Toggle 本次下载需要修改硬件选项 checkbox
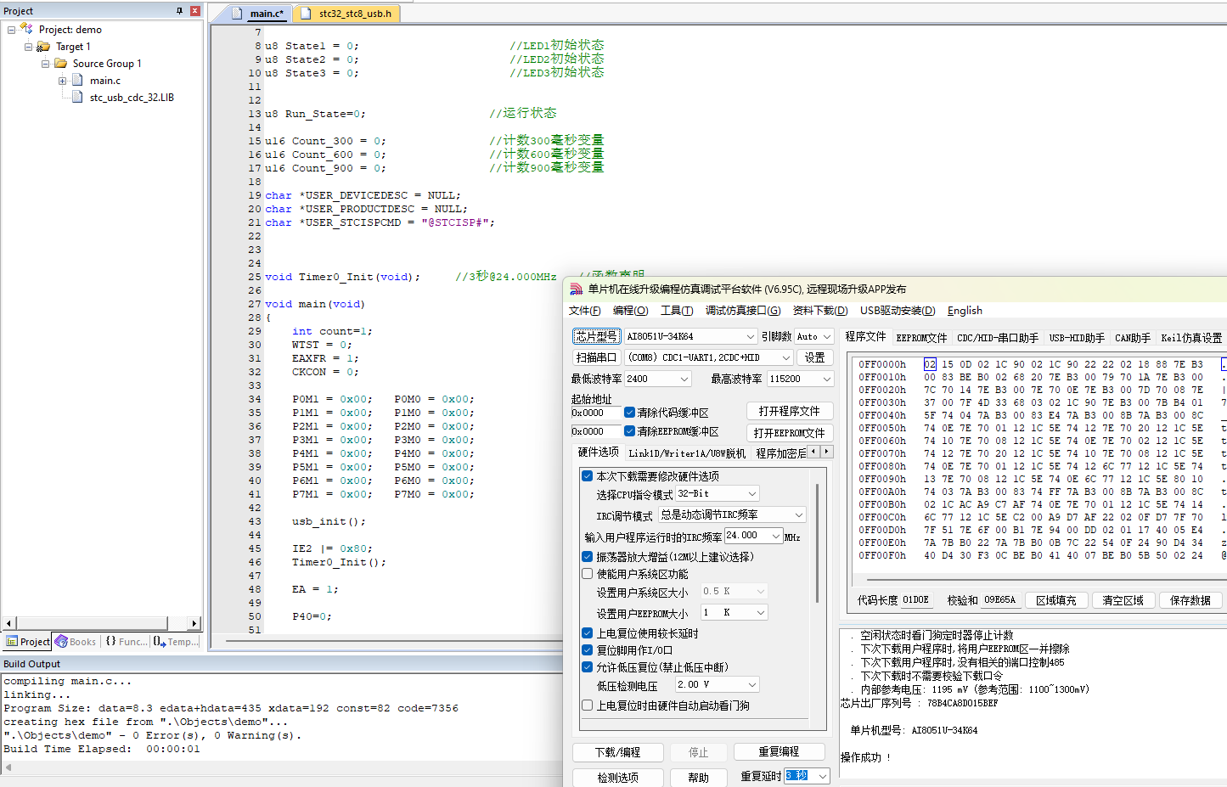 (x=587, y=476)
